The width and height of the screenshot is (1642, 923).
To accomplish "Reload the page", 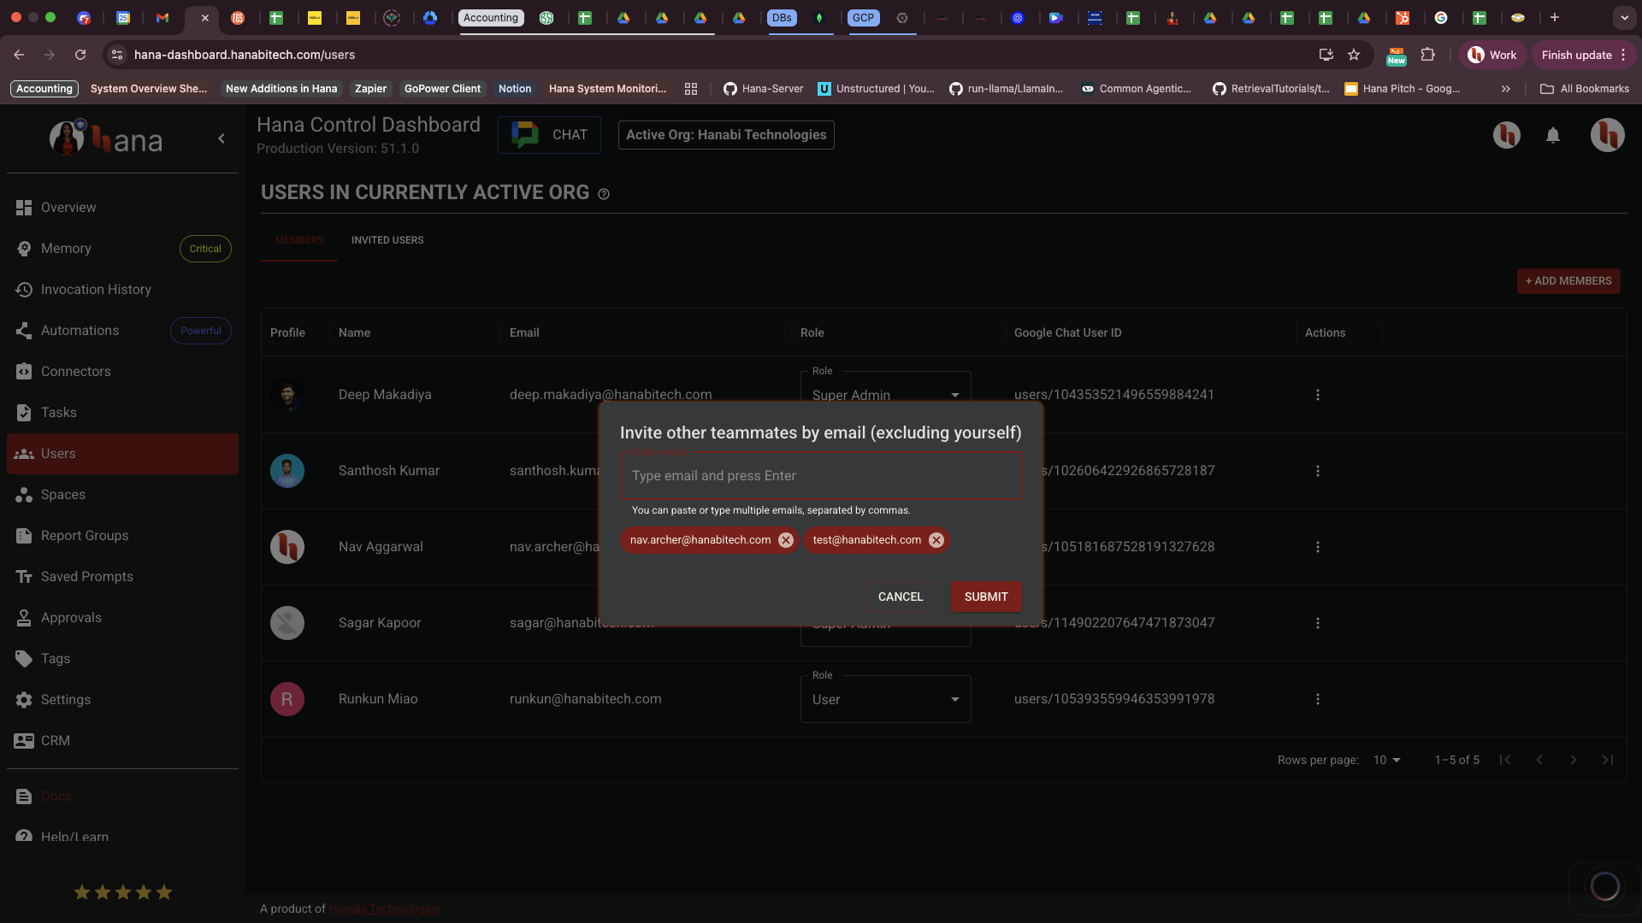I will pyautogui.click(x=80, y=55).
